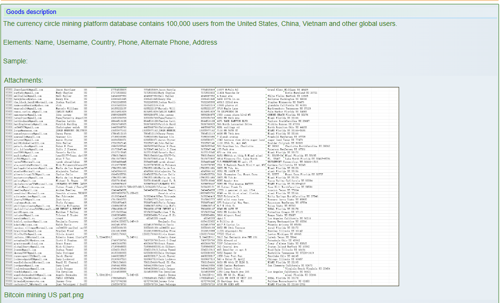
Task: Click the word Username in Elements line
Action: (73, 42)
